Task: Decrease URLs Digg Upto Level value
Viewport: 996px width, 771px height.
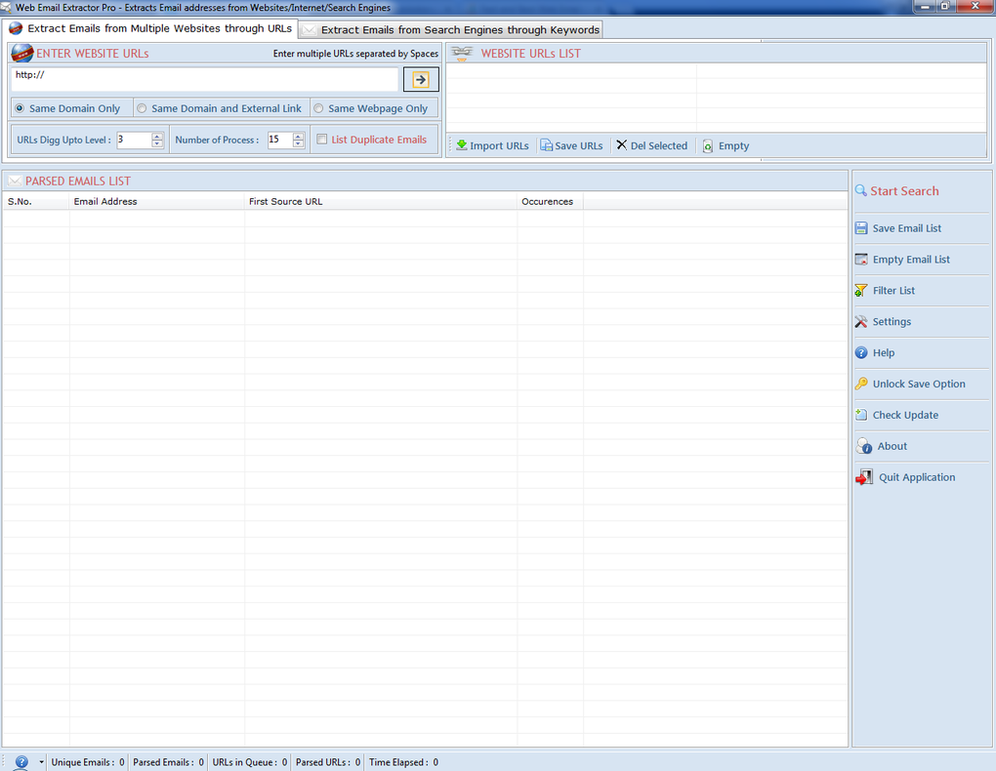Action: click(x=157, y=143)
